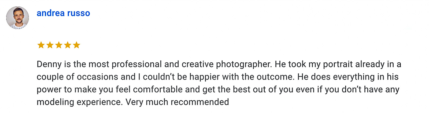The image size is (429, 113).
Task: Click andrea russo's profile photo
Action: (17, 18)
